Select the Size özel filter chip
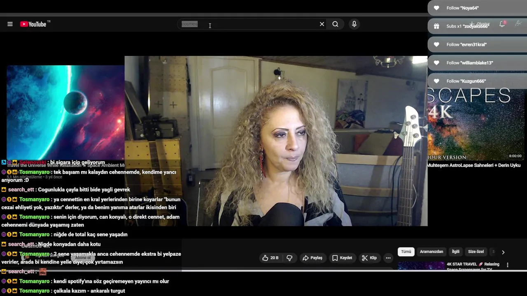The image size is (527, 296). 476,252
